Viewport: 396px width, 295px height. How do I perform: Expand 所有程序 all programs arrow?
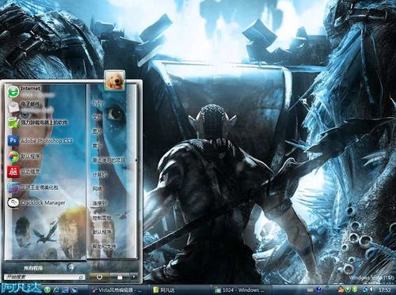coord(71,267)
